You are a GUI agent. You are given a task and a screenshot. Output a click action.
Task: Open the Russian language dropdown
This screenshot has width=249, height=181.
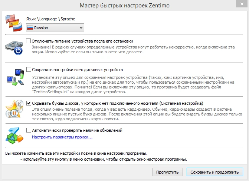(55, 27)
